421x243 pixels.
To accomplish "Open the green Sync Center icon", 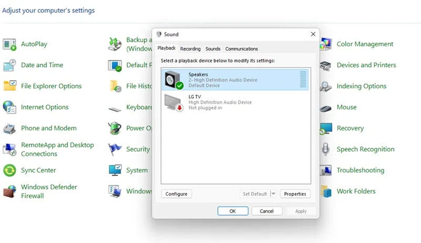I will [9, 170].
